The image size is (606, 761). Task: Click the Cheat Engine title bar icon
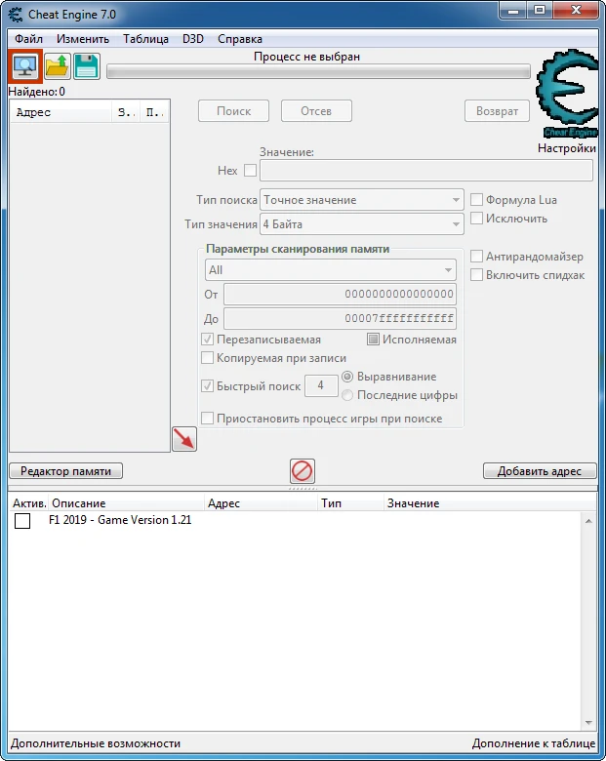coord(16,15)
